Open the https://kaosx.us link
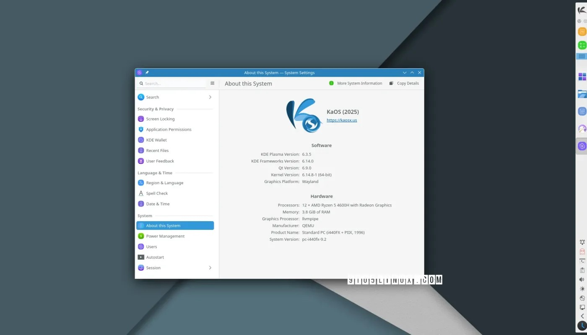The image size is (587, 335). click(x=342, y=120)
